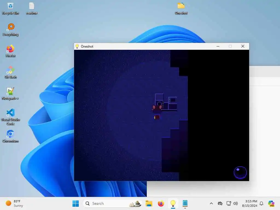Viewport: 280px width, 210px height.
Task: Open weather widget showing 83°F Sunny
Action: pos(14,203)
